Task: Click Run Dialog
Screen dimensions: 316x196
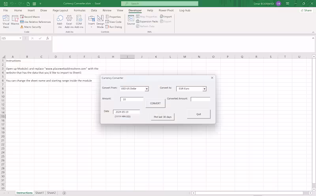Action: [x=114, y=27]
